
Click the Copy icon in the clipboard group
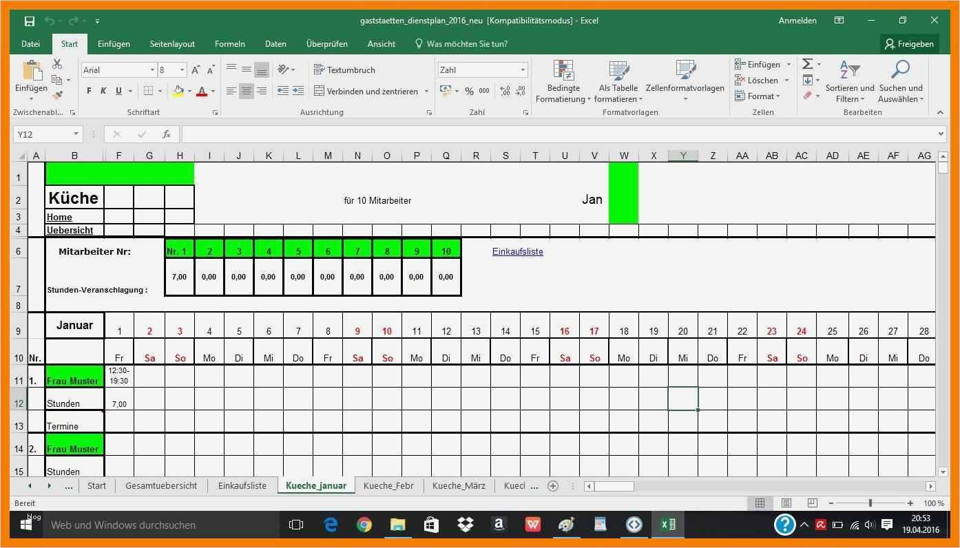coord(57,80)
